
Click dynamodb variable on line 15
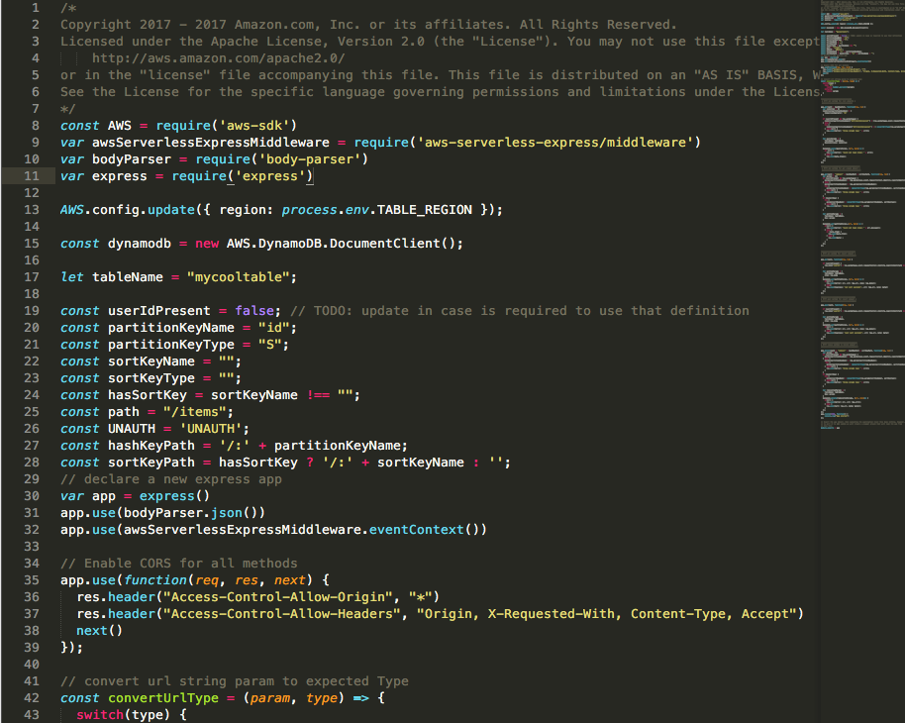(x=140, y=243)
